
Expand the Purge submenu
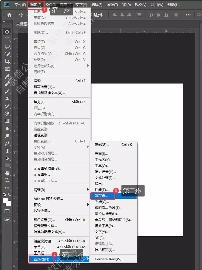[x=88, y=189]
